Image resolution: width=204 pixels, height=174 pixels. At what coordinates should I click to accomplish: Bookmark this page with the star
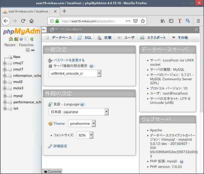(x=143, y=21)
